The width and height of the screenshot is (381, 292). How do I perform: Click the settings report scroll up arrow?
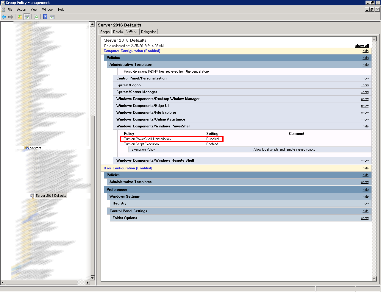click(374, 39)
